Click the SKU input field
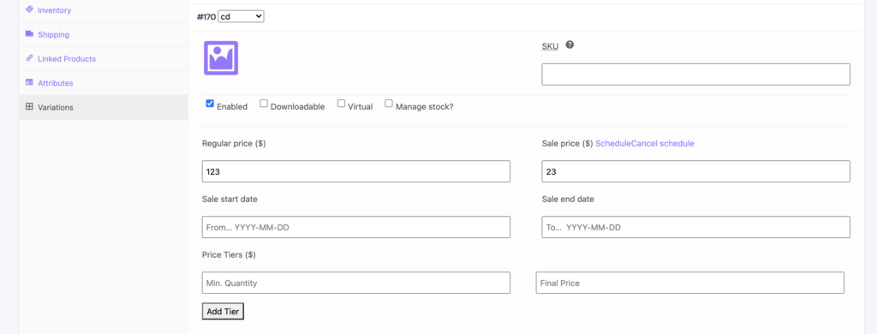The width and height of the screenshot is (877, 334). (x=695, y=75)
